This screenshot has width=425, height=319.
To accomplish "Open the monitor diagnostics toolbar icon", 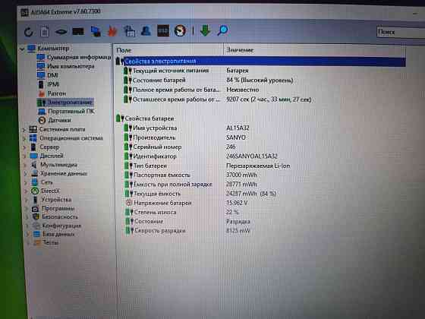I will (96, 31).
